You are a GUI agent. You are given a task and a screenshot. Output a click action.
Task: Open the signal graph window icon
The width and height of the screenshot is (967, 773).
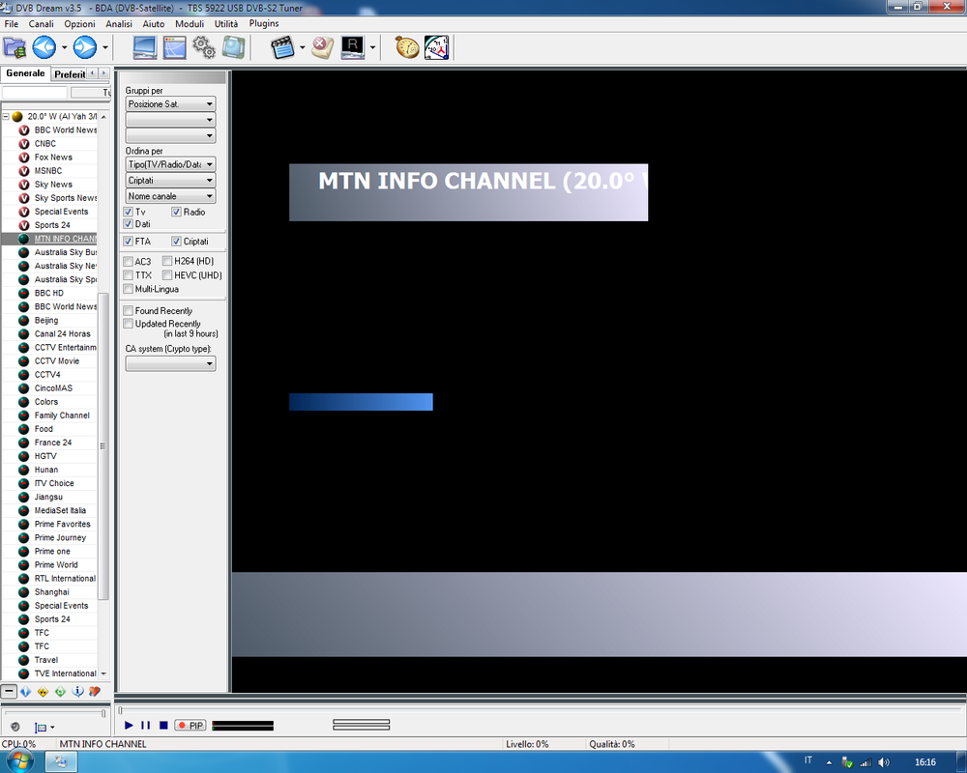[x=174, y=47]
